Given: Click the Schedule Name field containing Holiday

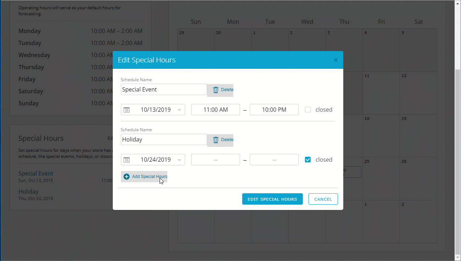Looking at the screenshot, I should tap(164, 139).
